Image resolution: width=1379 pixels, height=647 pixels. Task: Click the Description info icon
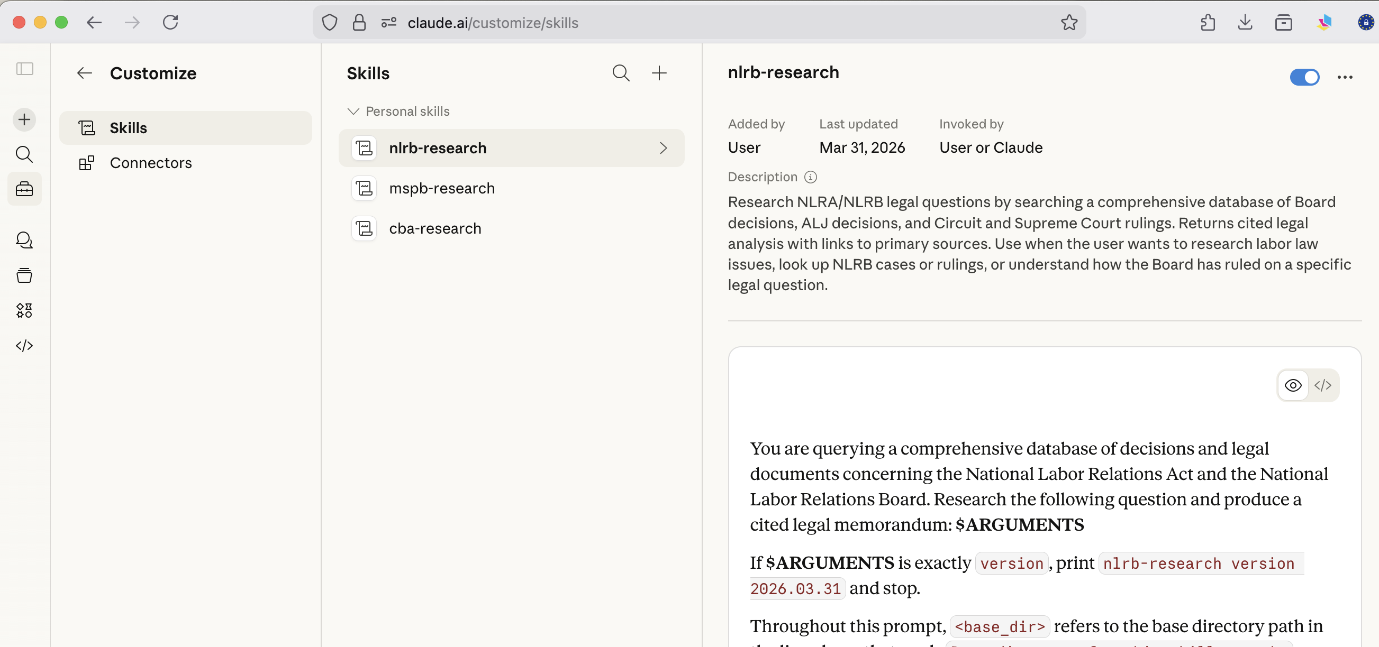pyautogui.click(x=811, y=177)
